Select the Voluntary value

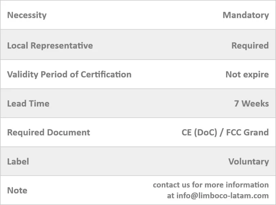click(x=249, y=162)
